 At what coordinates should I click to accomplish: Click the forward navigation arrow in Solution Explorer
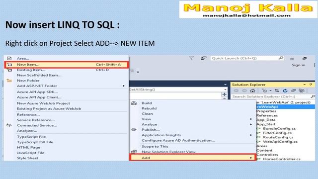[x=244, y=90]
